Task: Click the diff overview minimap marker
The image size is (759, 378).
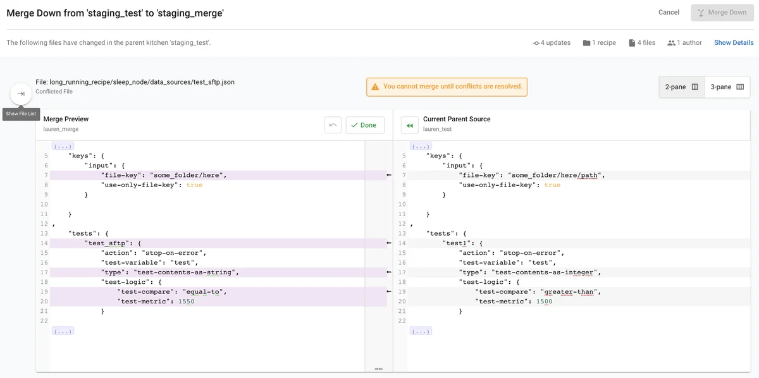Action: point(378,368)
